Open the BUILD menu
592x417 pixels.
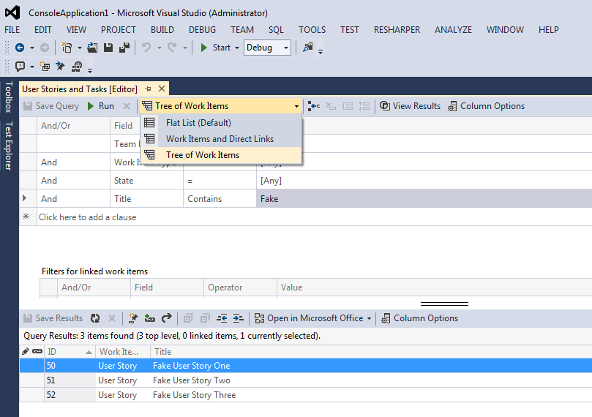click(x=162, y=30)
